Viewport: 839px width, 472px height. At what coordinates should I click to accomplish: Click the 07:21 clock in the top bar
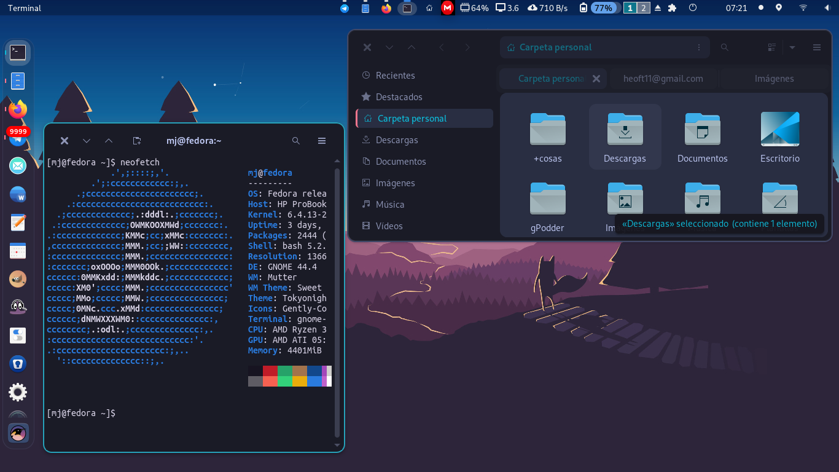click(736, 8)
